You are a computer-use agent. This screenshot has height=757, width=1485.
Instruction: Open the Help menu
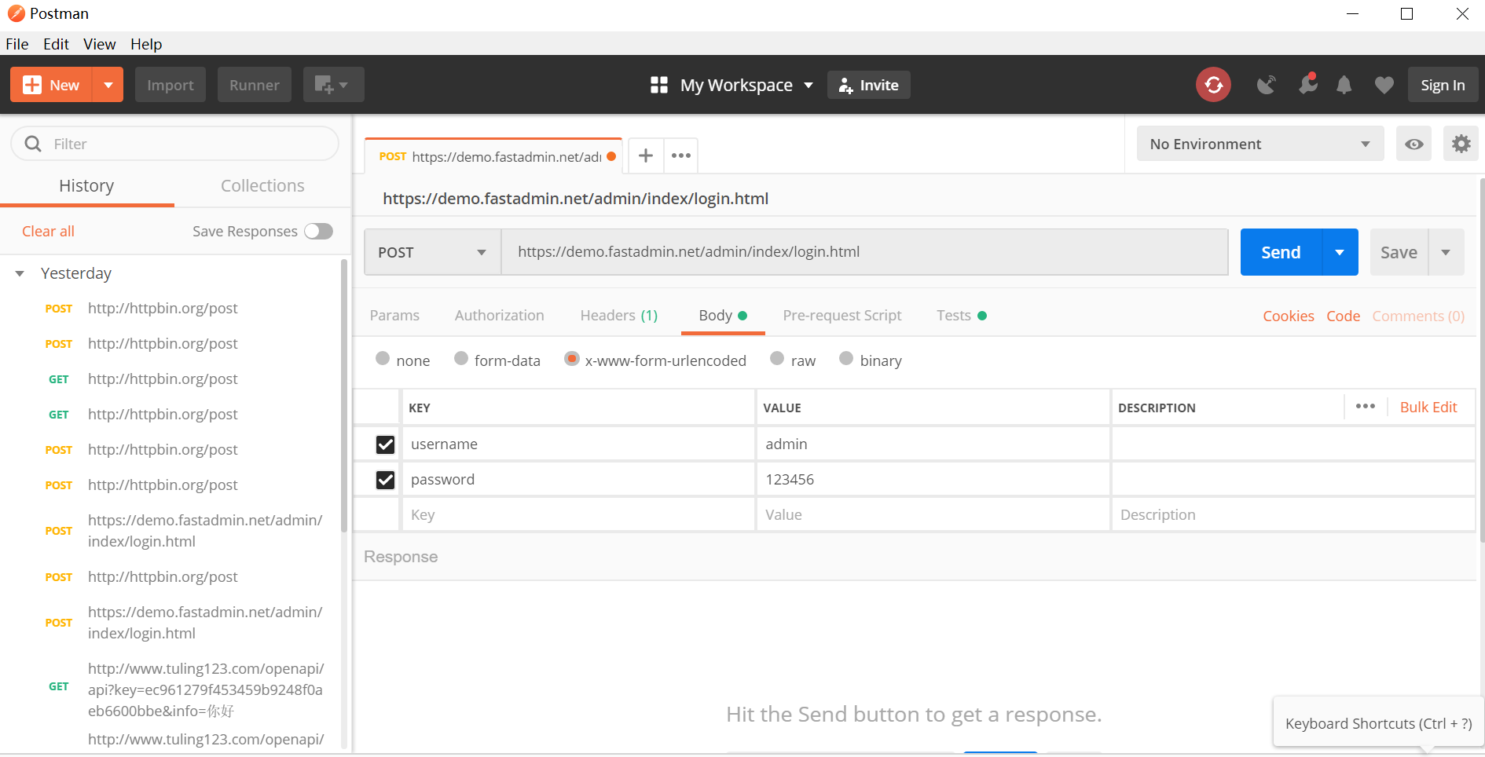point(146,44)
